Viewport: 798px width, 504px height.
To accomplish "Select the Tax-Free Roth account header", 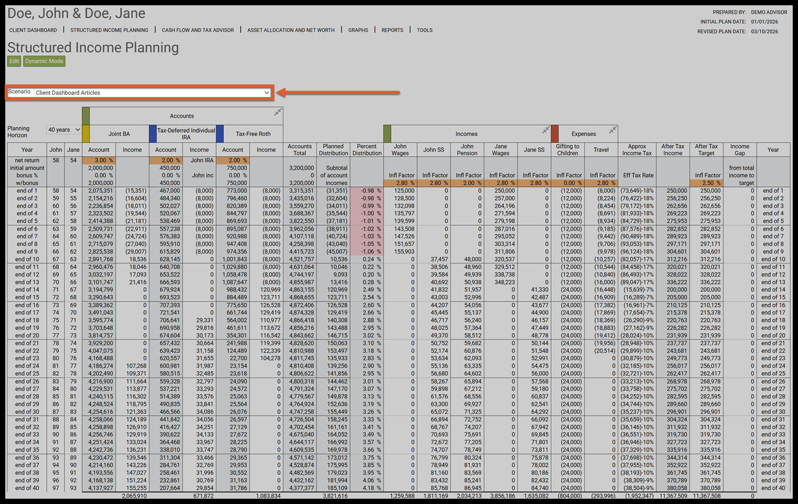I will pos(253,134).
